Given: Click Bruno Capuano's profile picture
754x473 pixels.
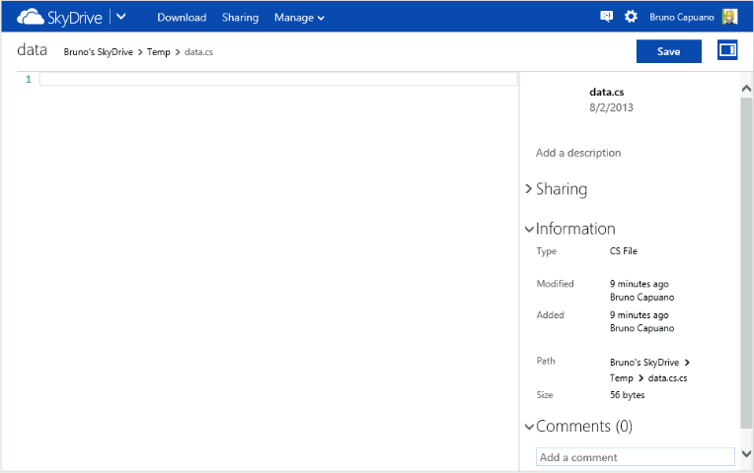Looking at the screenshot, I should tap(729, 17).
